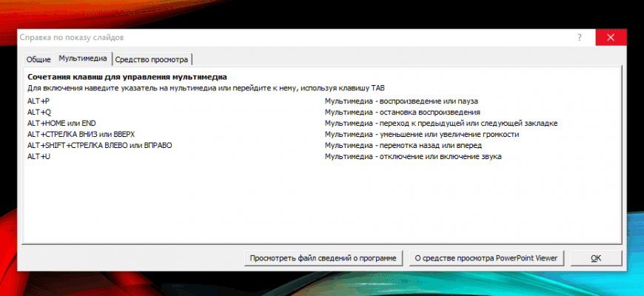Click Мультимедиа - воспроизведение или пауза

(x=402, y=101)
